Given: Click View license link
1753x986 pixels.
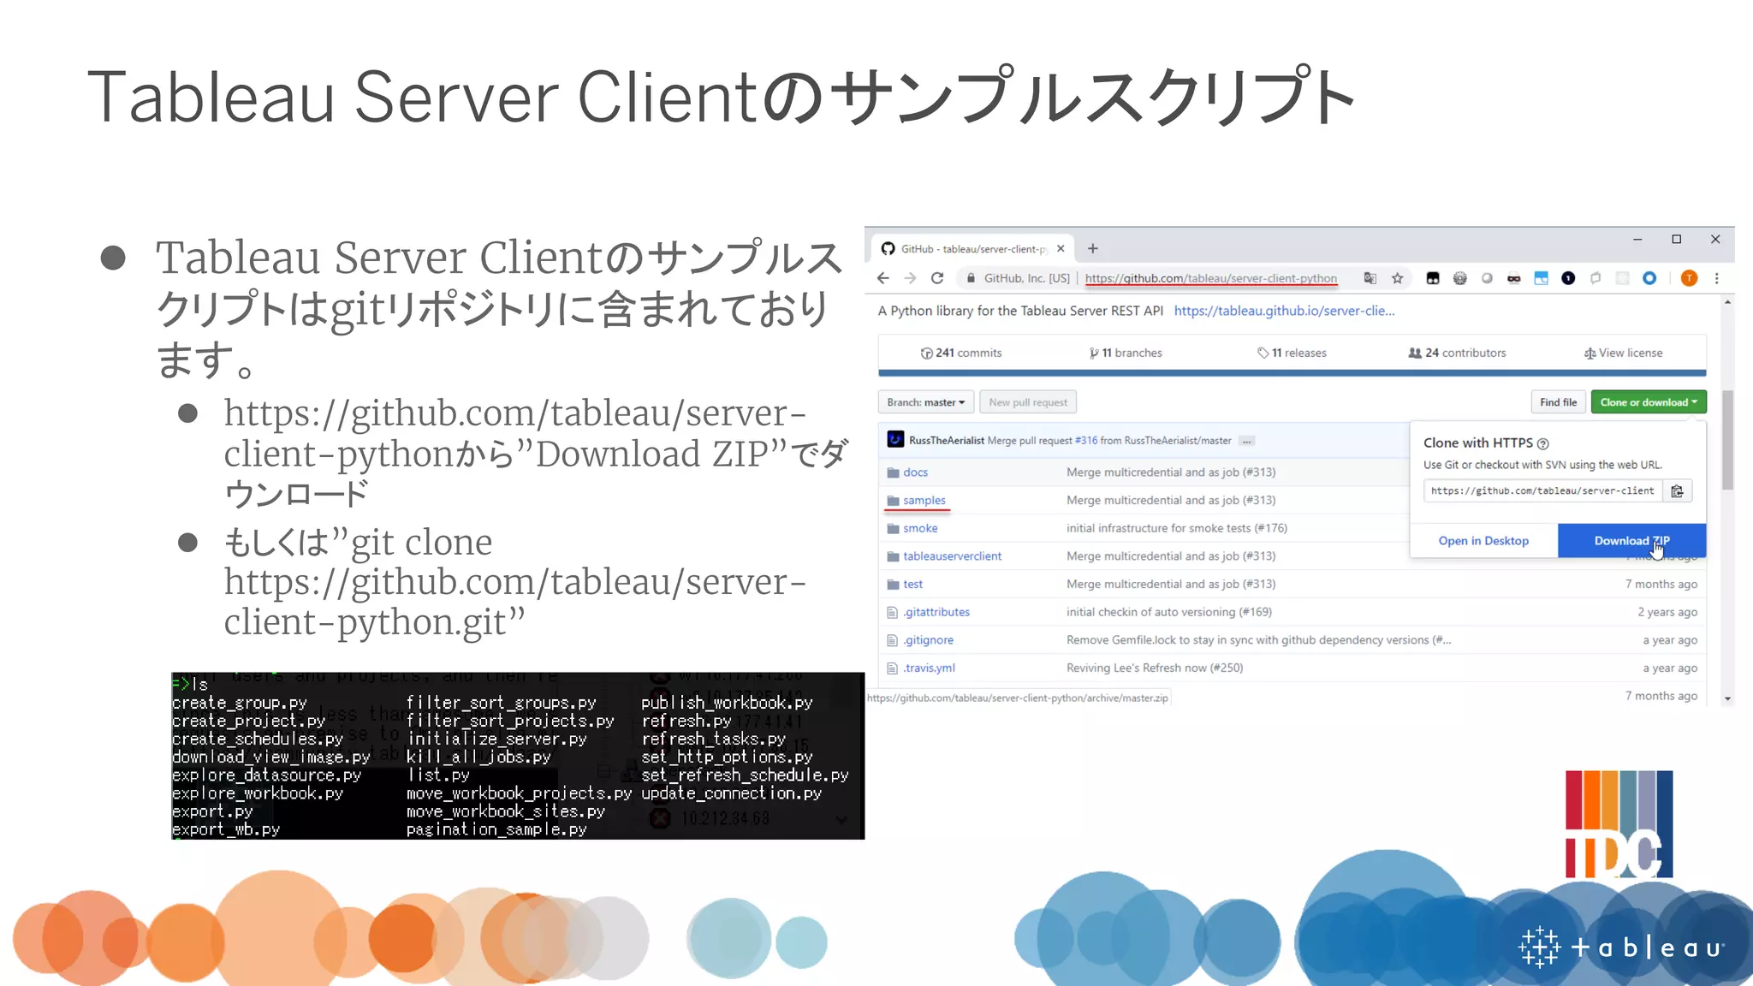Looking at the screenshot, I should [1623, 353].
